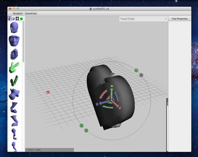The height and width of the screenshot is (157, 198).
Task: Click the green square scale handle
Action: (x=112, y=86)
